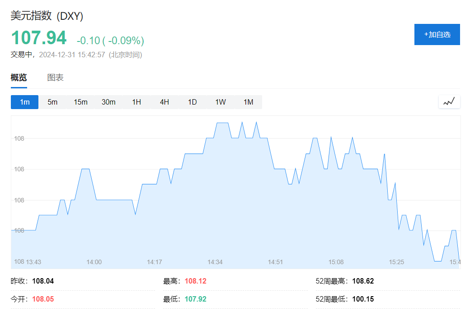Choose the 15m interval
Image resolution: width=470 pixels, height=316 pixels.
(x=80, y=102)
